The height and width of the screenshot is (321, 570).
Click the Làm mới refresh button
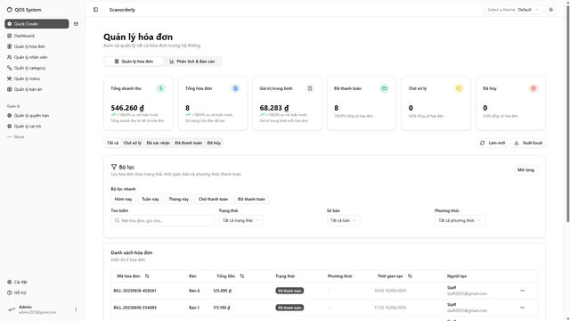tap(493, 143)
